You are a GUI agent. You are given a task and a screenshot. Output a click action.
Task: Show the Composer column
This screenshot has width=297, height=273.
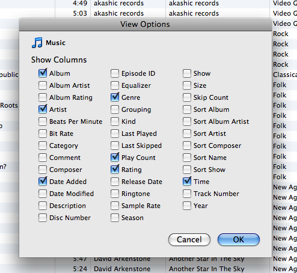click(x=43, y=170)
